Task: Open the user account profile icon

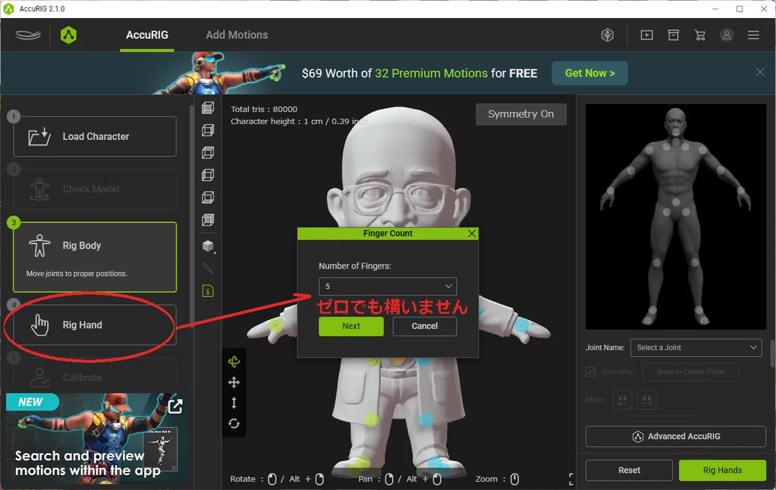Action: 727,36
